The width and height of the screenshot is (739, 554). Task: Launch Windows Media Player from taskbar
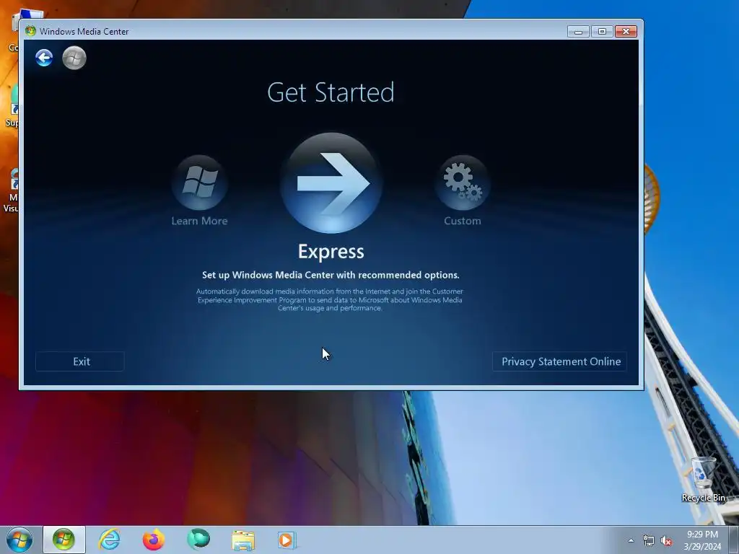(x=287, y=540)
